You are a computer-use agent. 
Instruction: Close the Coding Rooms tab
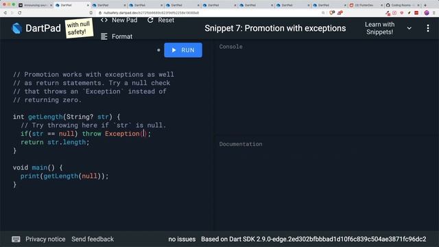(x=418, y=5)
